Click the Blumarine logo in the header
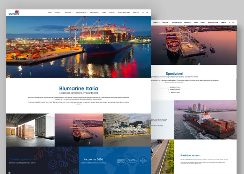244x174 pixels. coord(14,13)
